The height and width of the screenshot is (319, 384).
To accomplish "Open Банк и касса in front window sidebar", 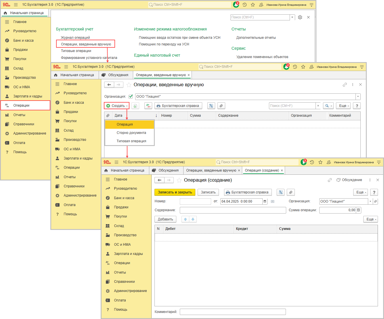I will [x=124, y=198].
